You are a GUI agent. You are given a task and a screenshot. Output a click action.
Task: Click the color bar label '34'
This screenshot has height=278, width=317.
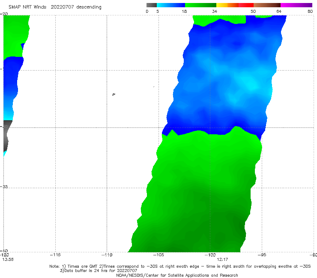[215, 11]
